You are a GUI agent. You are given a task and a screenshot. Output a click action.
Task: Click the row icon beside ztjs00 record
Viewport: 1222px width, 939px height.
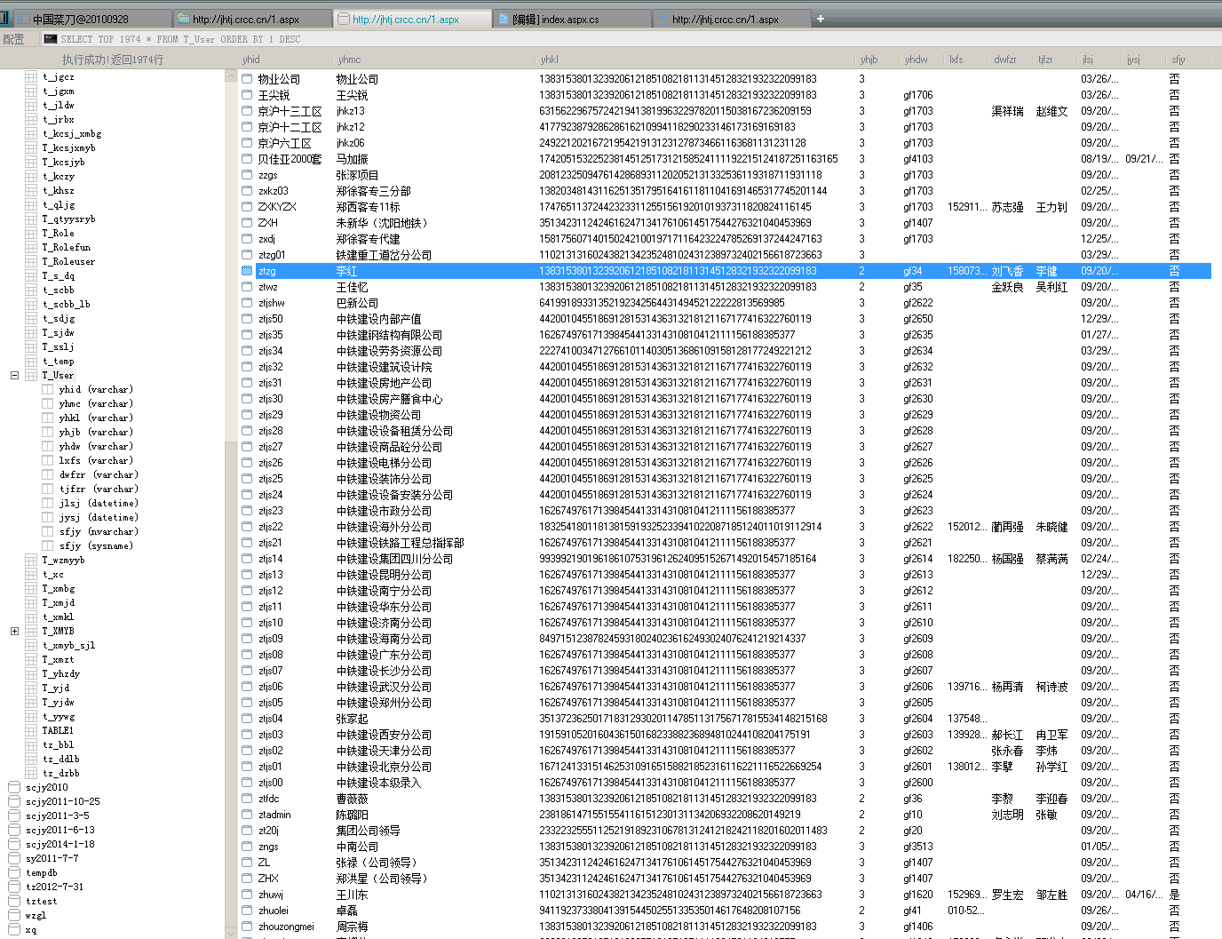pyautogui.click(x=247, y=783)
